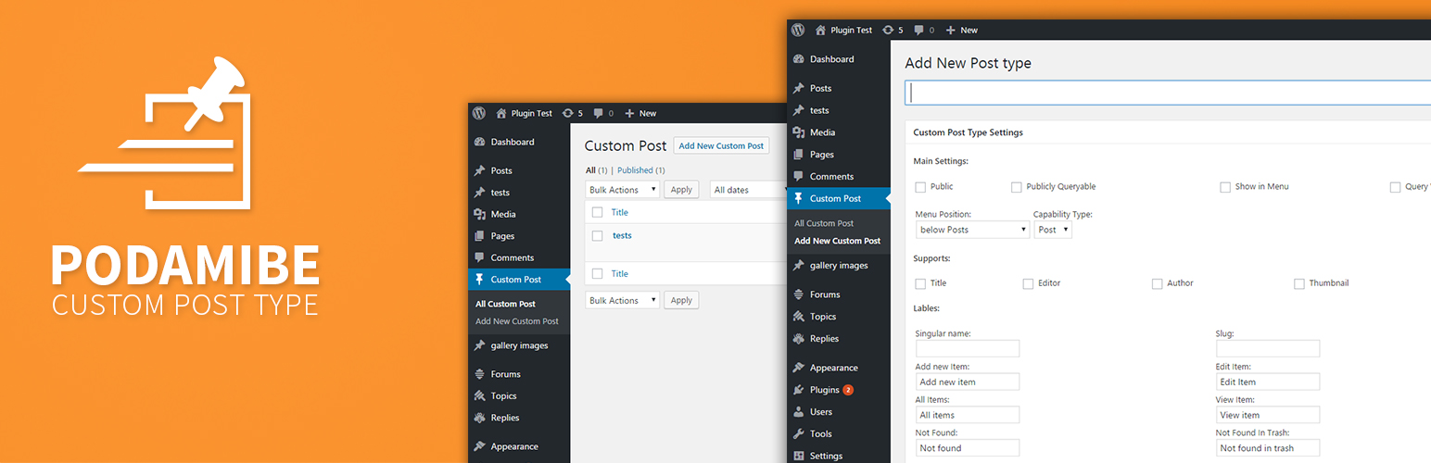Click the plus New icon, front window
This screenshot has height=463, width=1431.
951,30
